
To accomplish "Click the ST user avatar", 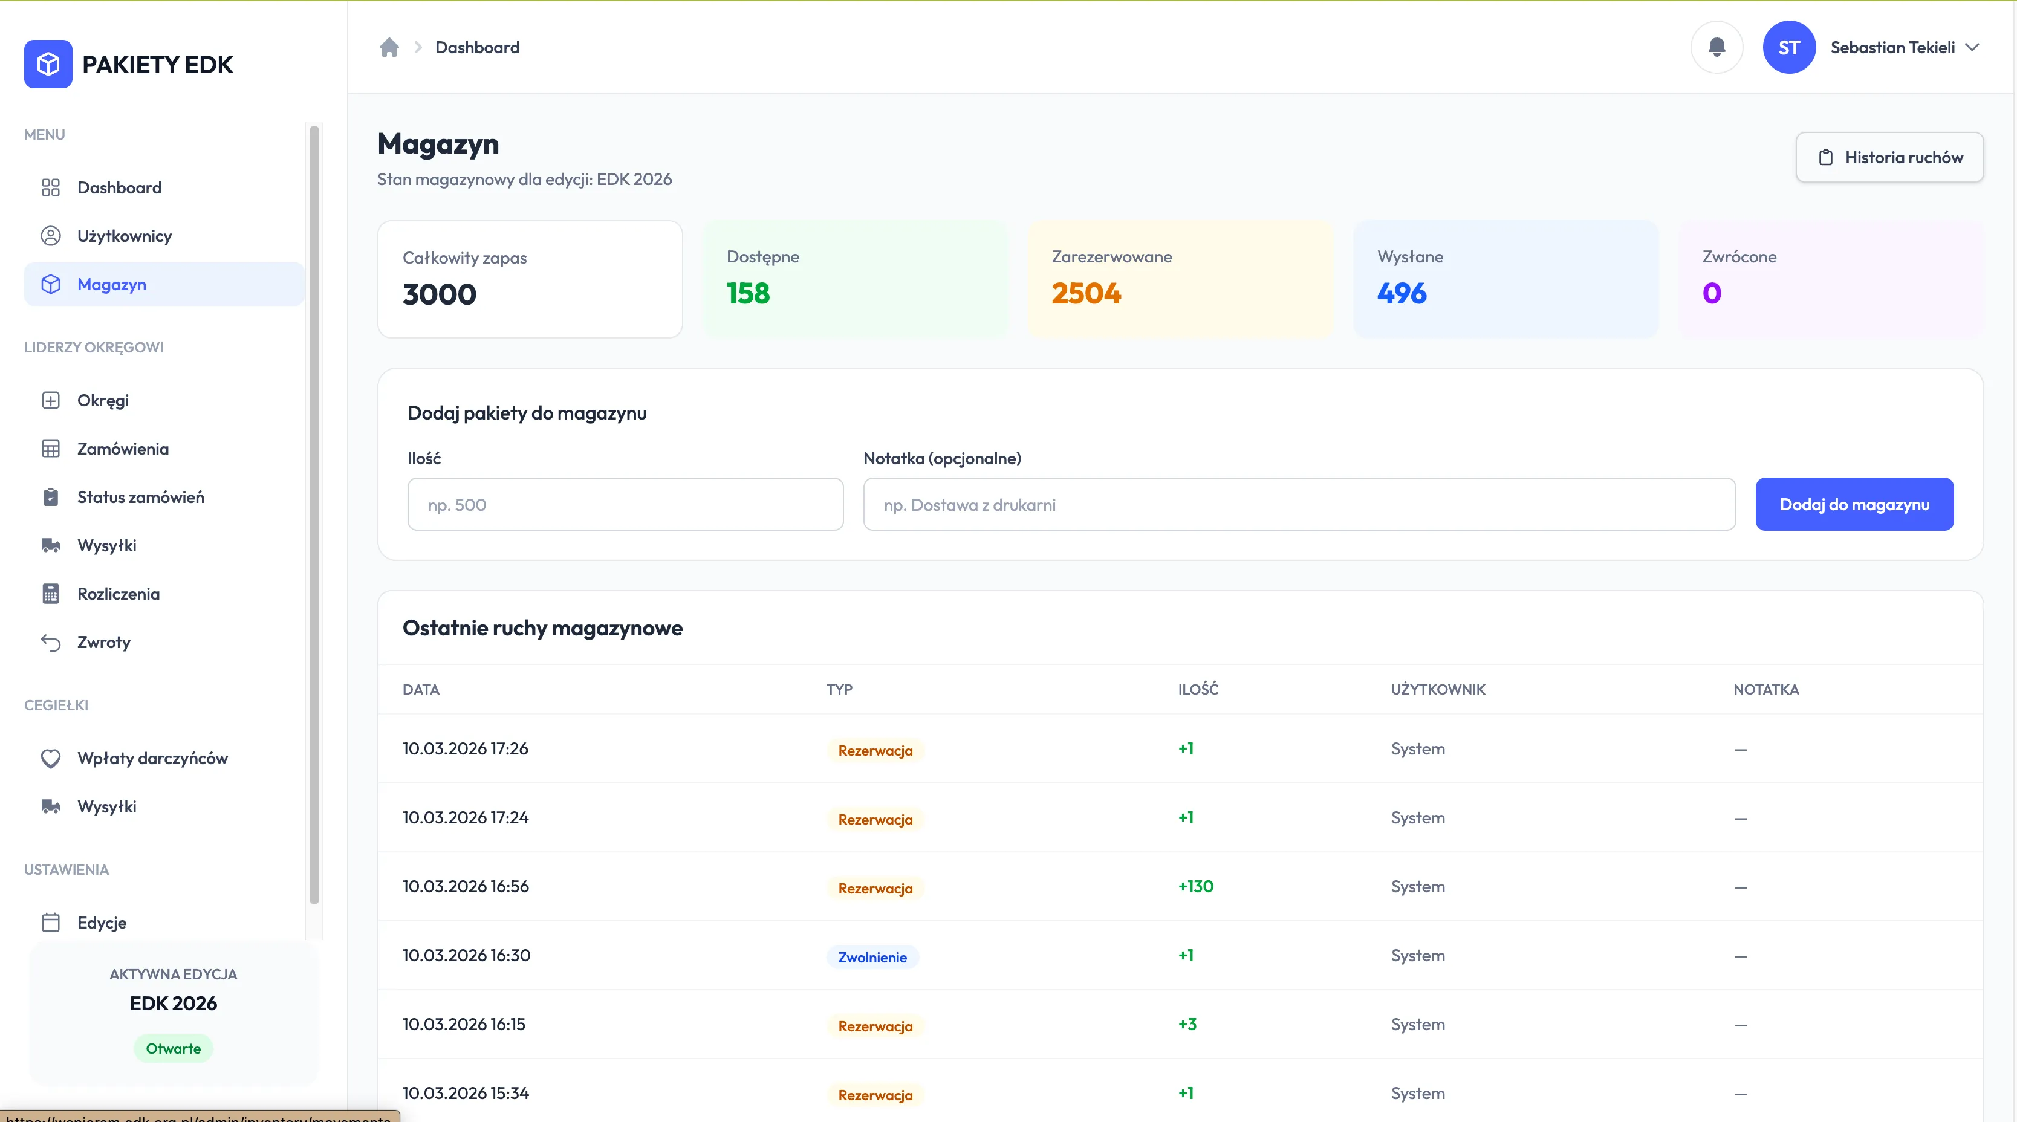I will coord(1788,48).
